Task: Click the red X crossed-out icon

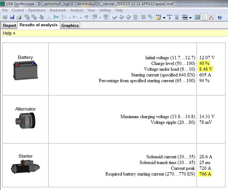Action: point(211,17)
